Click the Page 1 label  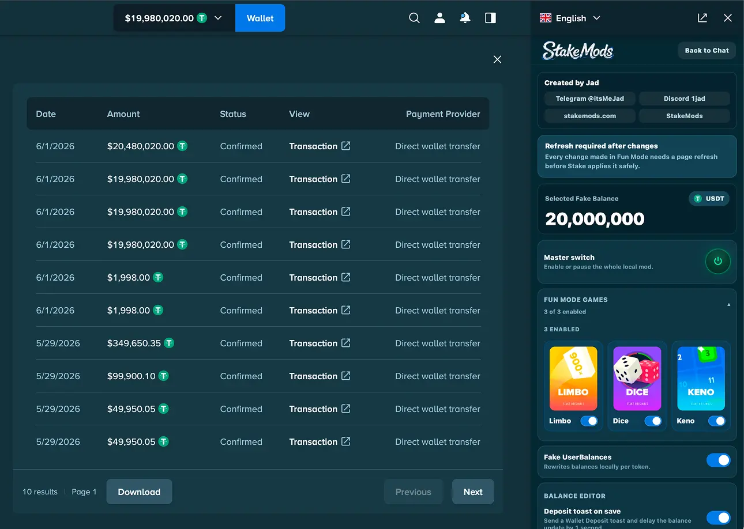click(x=84, y=492)
